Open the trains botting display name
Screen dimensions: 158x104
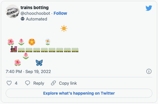pyautogui.click(x=34, y=8)
